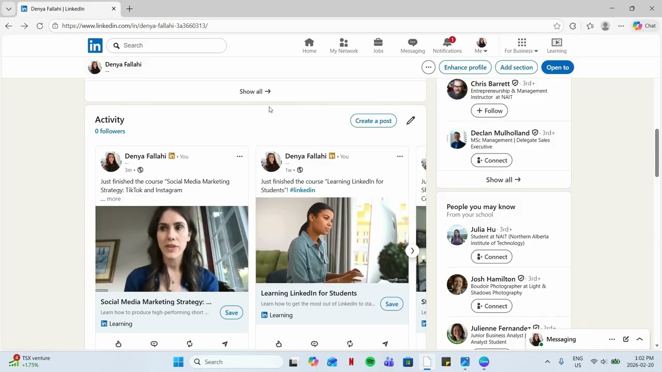Open Messaging in the top nav
This screenshot has width=662, height=372.
[x=413, y=45]
